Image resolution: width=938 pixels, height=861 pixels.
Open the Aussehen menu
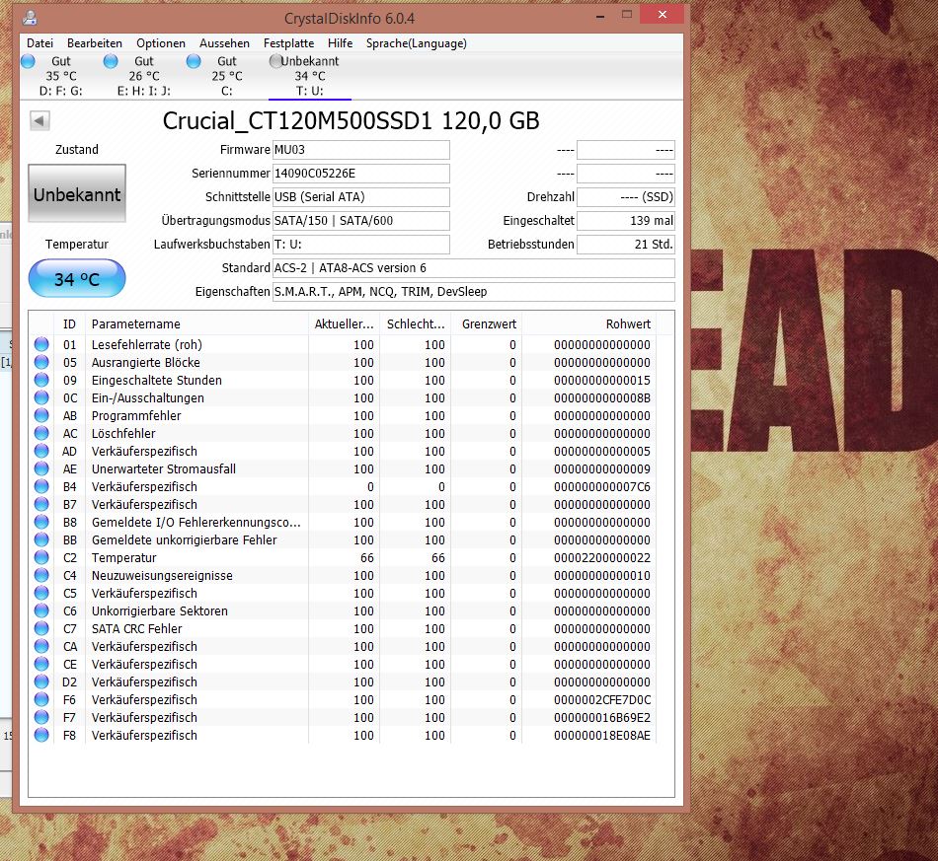224,43
